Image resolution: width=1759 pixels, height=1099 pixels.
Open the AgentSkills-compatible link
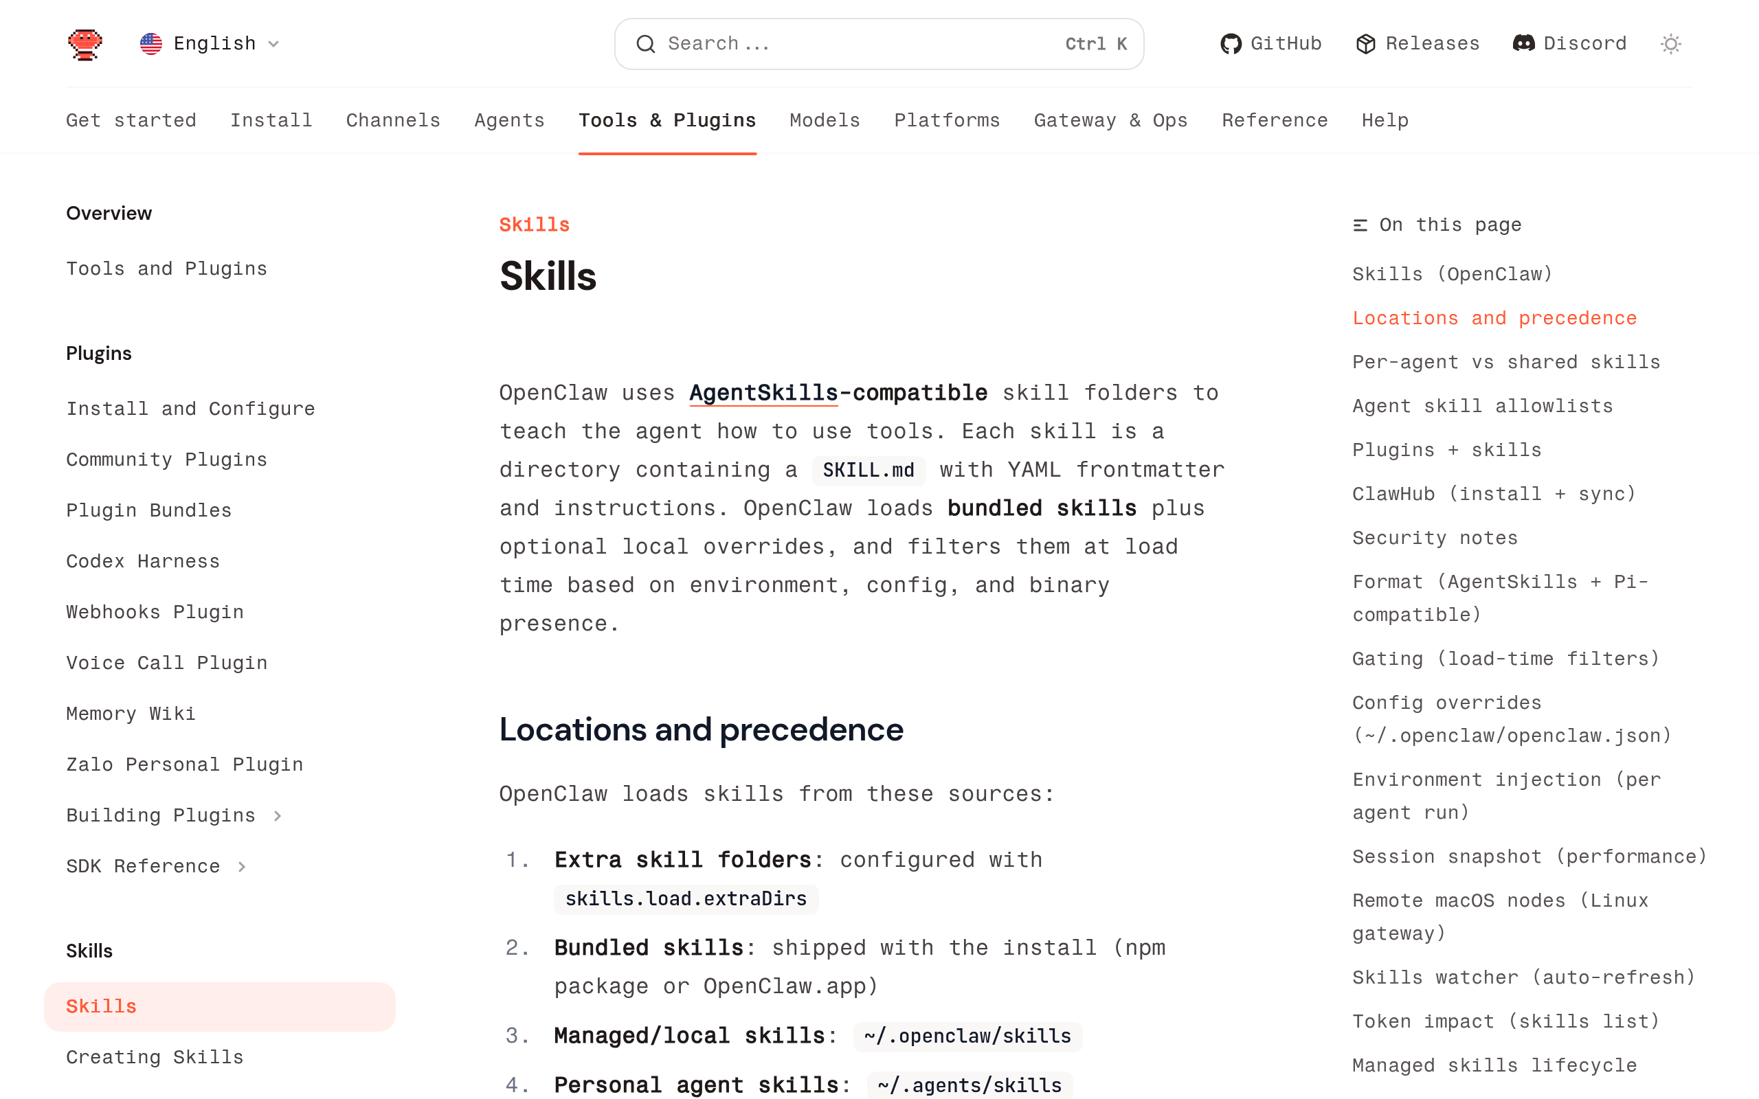point(763,392)
